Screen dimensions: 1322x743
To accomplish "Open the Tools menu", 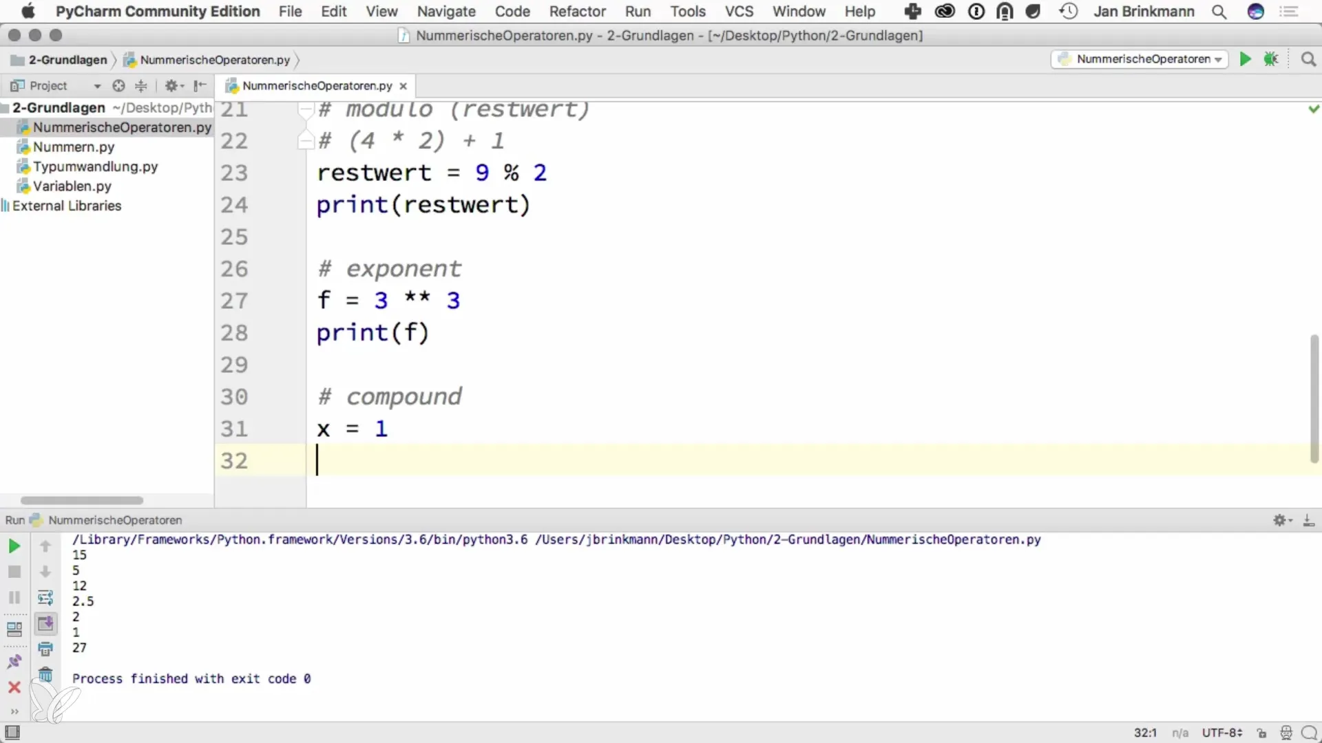I will click(688, 12).
